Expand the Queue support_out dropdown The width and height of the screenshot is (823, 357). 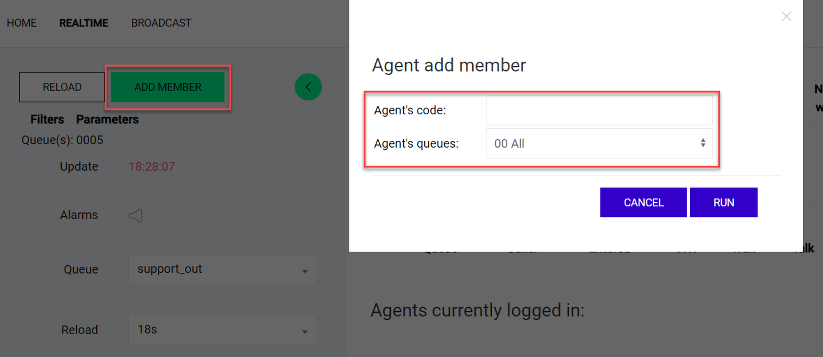pos(222,269)
